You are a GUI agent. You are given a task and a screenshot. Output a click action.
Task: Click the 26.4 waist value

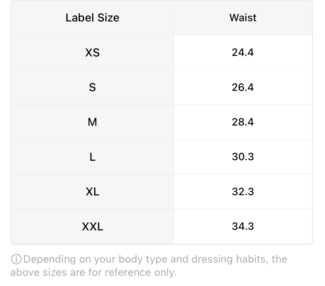point(243,87)
